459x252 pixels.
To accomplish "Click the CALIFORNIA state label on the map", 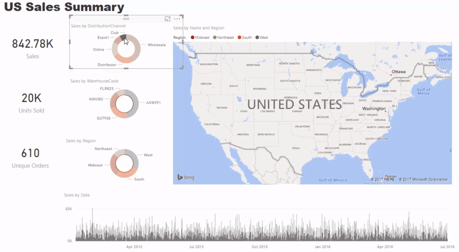I will (212, 124).
